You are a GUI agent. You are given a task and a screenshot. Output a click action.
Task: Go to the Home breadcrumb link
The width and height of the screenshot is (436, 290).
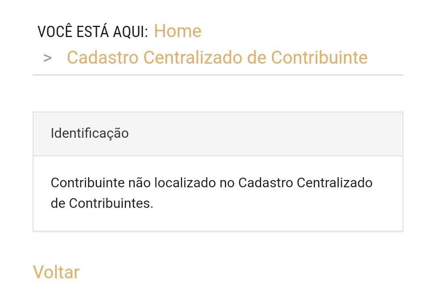178,31
